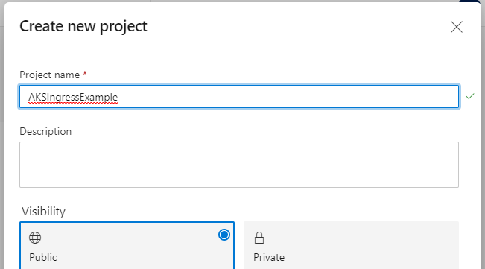Viewport: 485px width, 269px height.
Task: Select the Public visibility card
Action: tap(127, 245)
